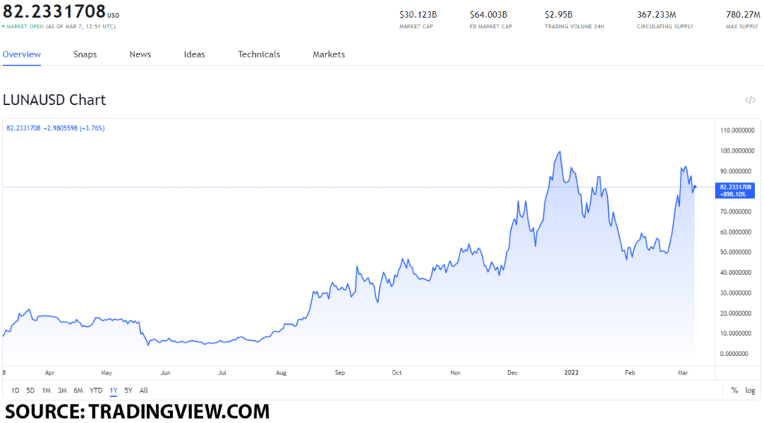
Task: Open the Technicals tab
Action: pos(259,54)
